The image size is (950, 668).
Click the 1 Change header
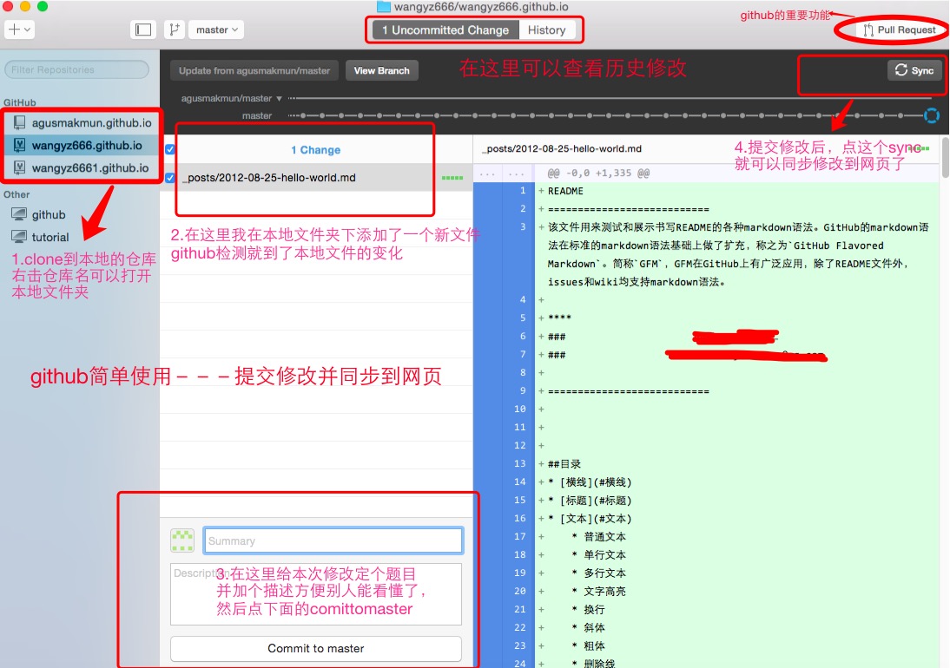click(x=316, y=150)
